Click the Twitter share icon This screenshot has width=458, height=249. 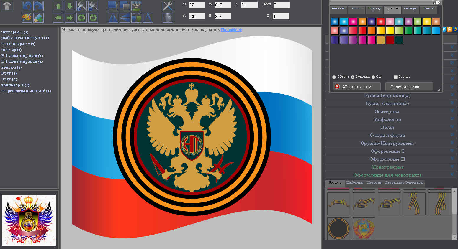click(444, 29)
